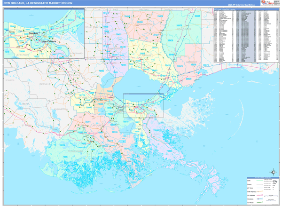
Task: Open the New Orleans inset map
Action: coord(44,34)
